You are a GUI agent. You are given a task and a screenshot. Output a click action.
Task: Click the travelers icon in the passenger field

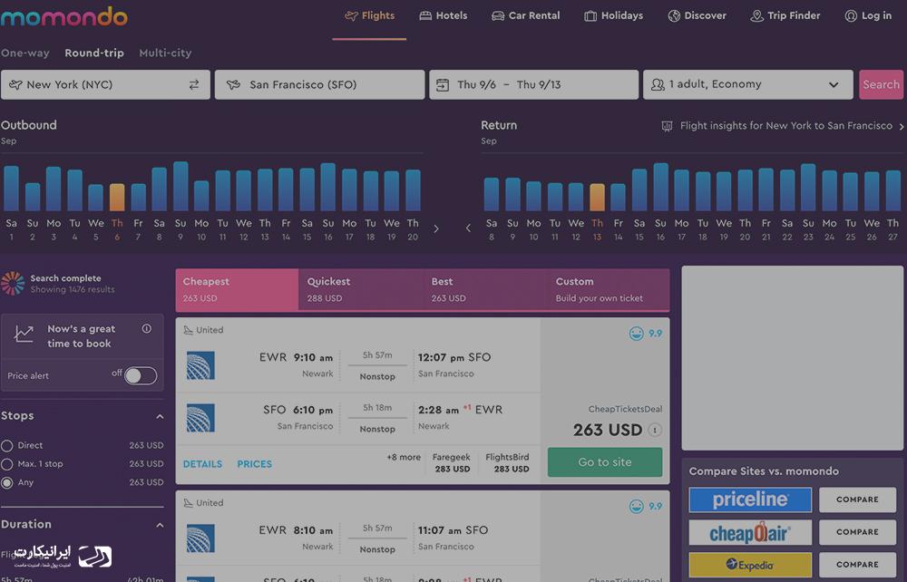pos(658,85)
